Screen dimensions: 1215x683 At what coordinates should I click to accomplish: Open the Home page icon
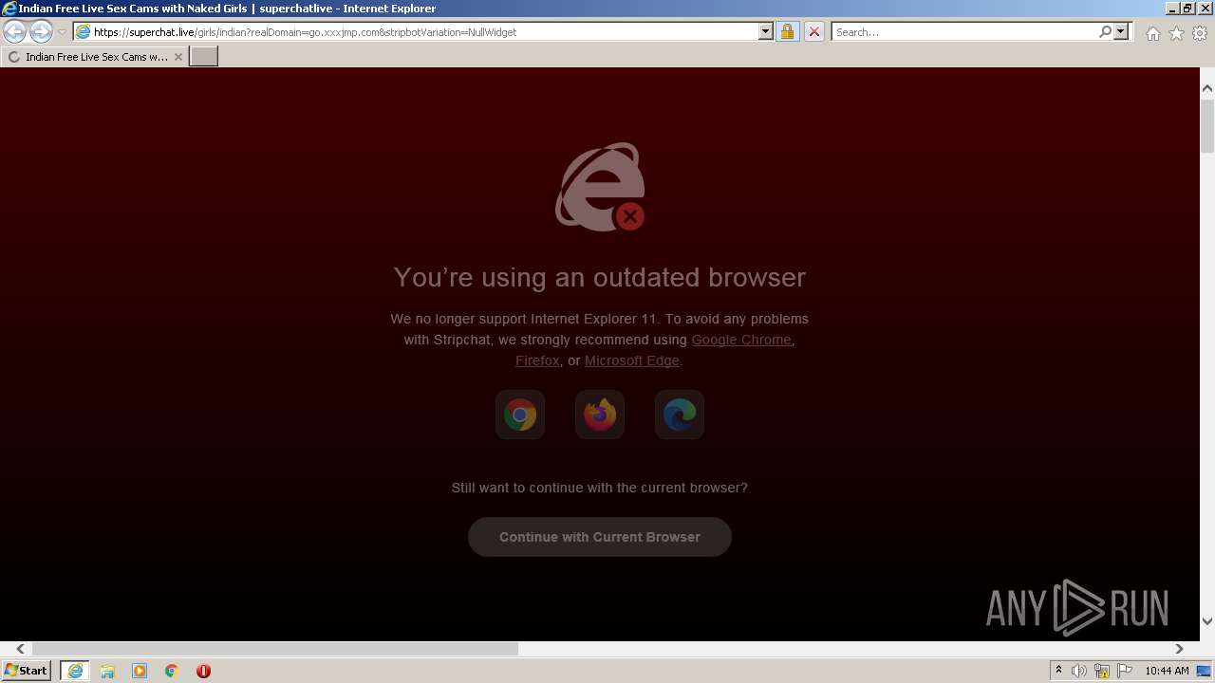pos(1152,33)
